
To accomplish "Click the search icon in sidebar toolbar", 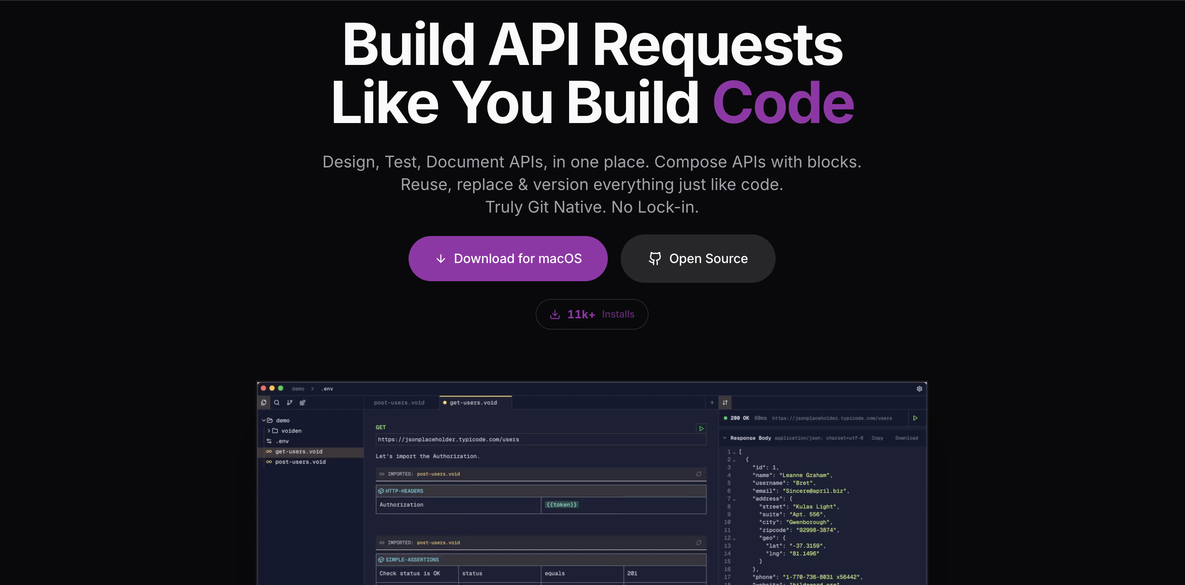I will click(276, 402).
